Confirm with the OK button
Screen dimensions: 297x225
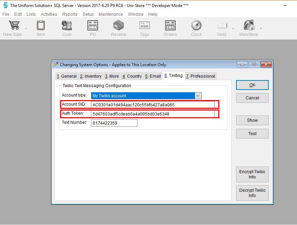(x=252, y=85)
